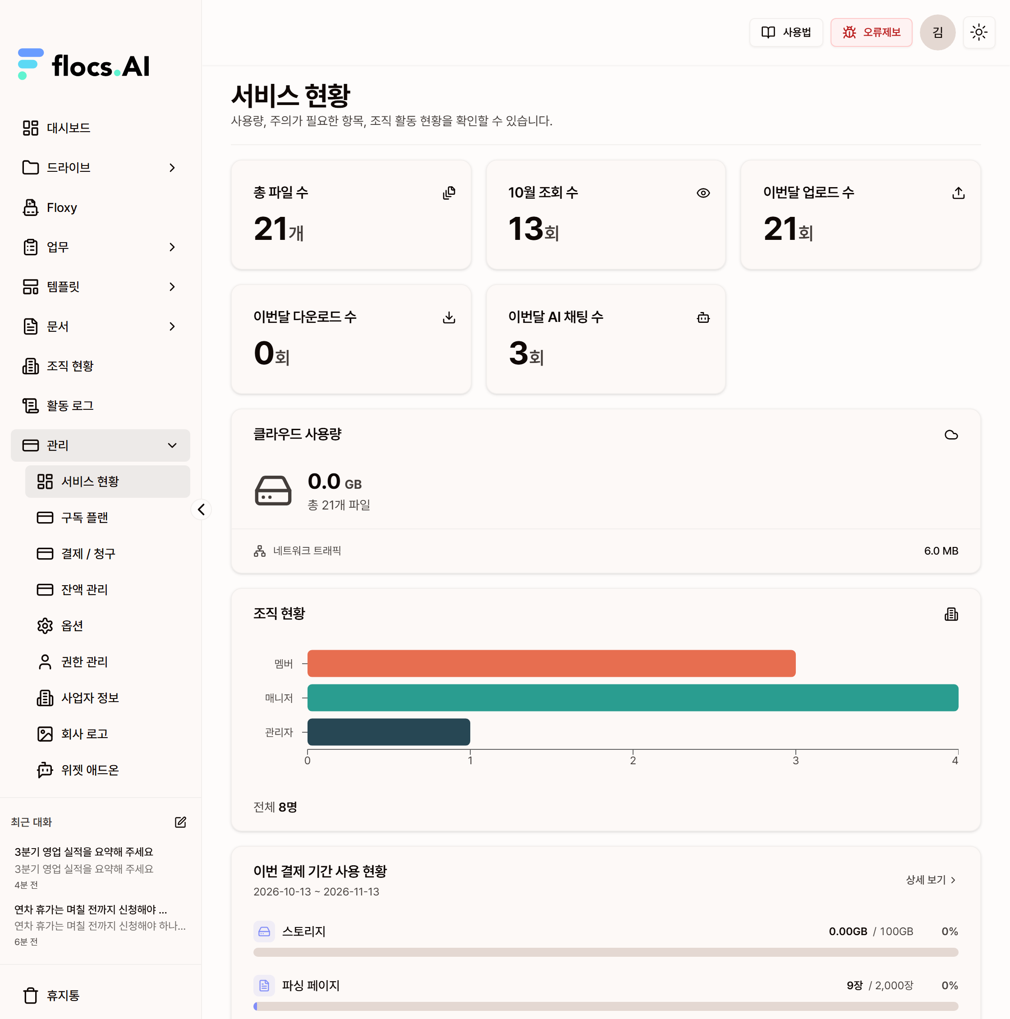Image resolution: width=1010 pixels, height=1019 pixels.
Task: Click the building icon in 조직 현황 card
Action: coord(951,614)
